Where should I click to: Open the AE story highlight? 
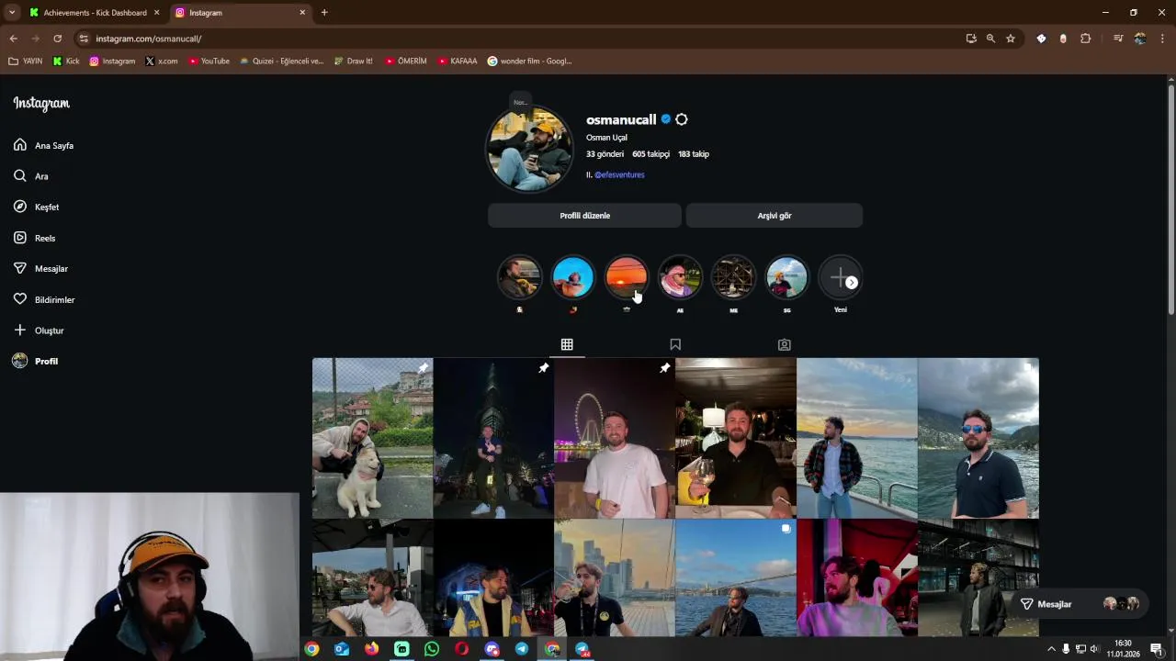click(x=680, y=277)
